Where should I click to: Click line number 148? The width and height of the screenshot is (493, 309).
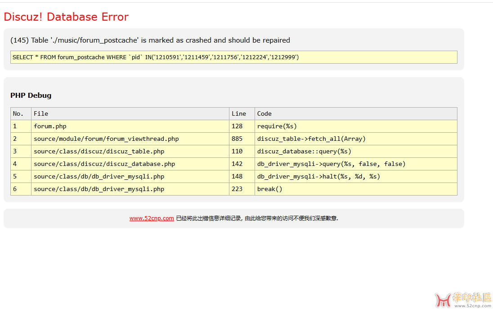click(x=242, y=176)
